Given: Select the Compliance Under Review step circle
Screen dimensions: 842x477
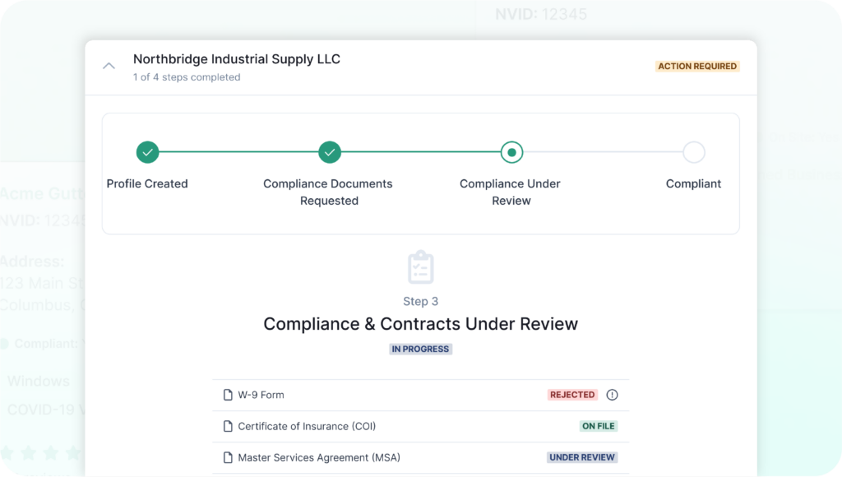Looking at the screenshot, I should click(x=511, y=152).
